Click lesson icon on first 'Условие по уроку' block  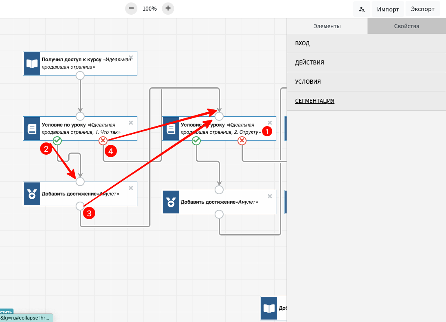coord(32,129)
